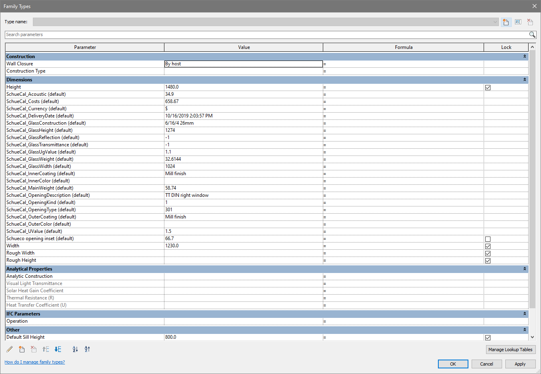This screenshot has height=374, width=541.
Task: Collapse the Analytical Properties group
Action: click(x=524, y=269)
